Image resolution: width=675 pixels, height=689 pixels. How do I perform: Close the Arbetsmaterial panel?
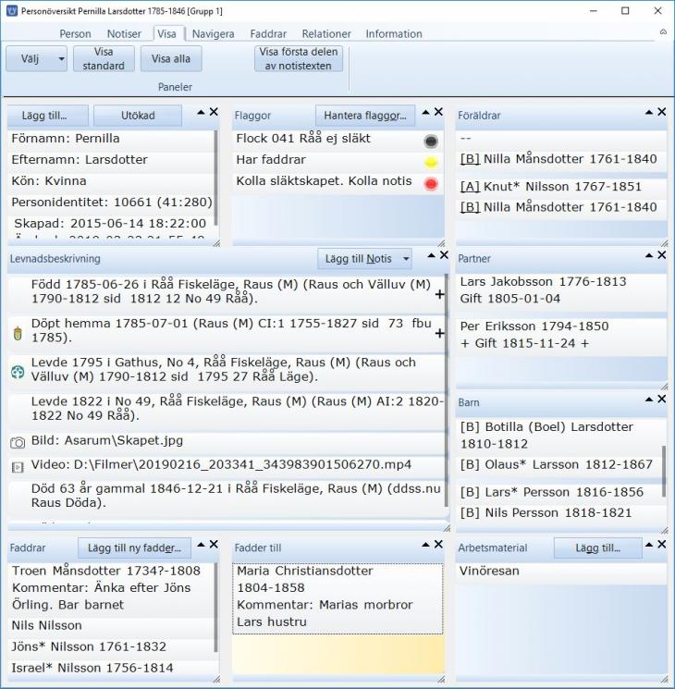pyautogui.click(x=662, y=545)
